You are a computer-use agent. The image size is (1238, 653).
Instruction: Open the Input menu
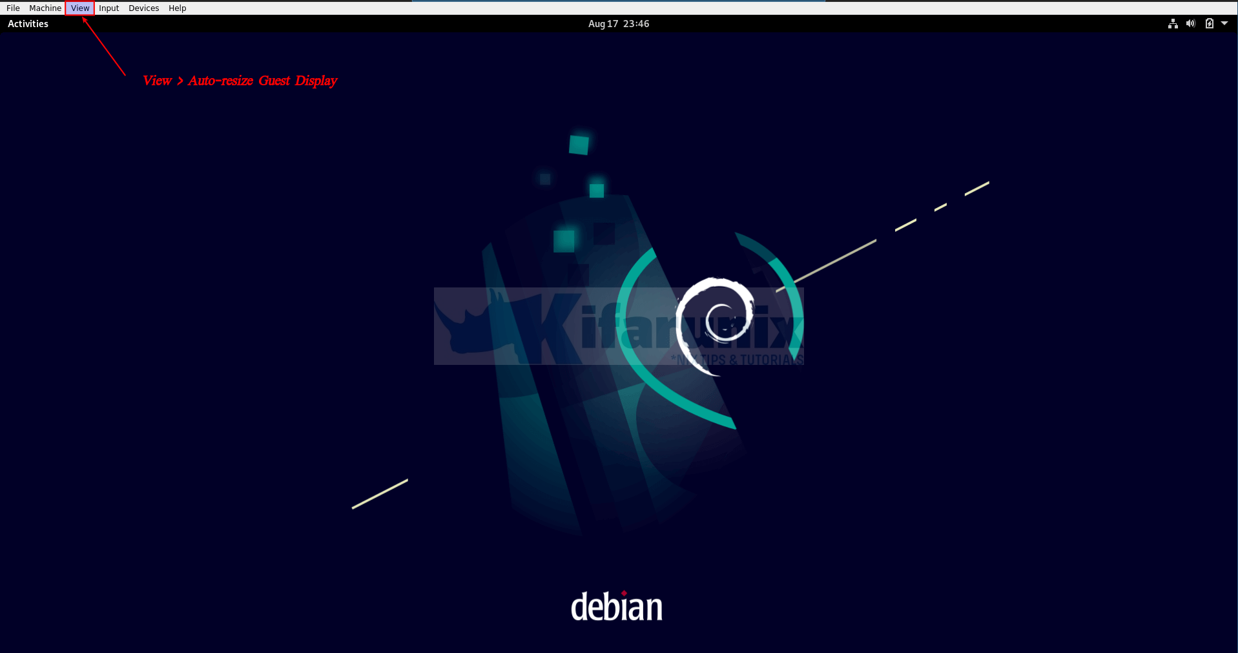(108, 8)
